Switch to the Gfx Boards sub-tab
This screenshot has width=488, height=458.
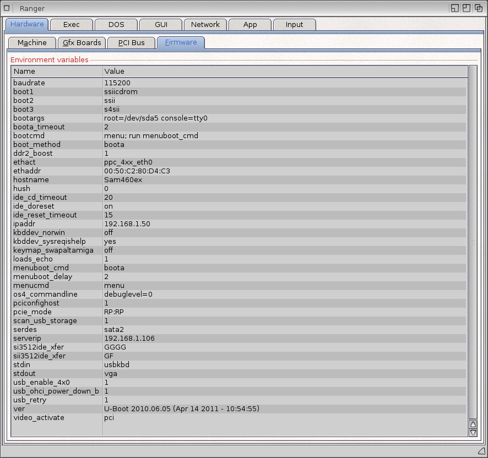coord(82,43)
